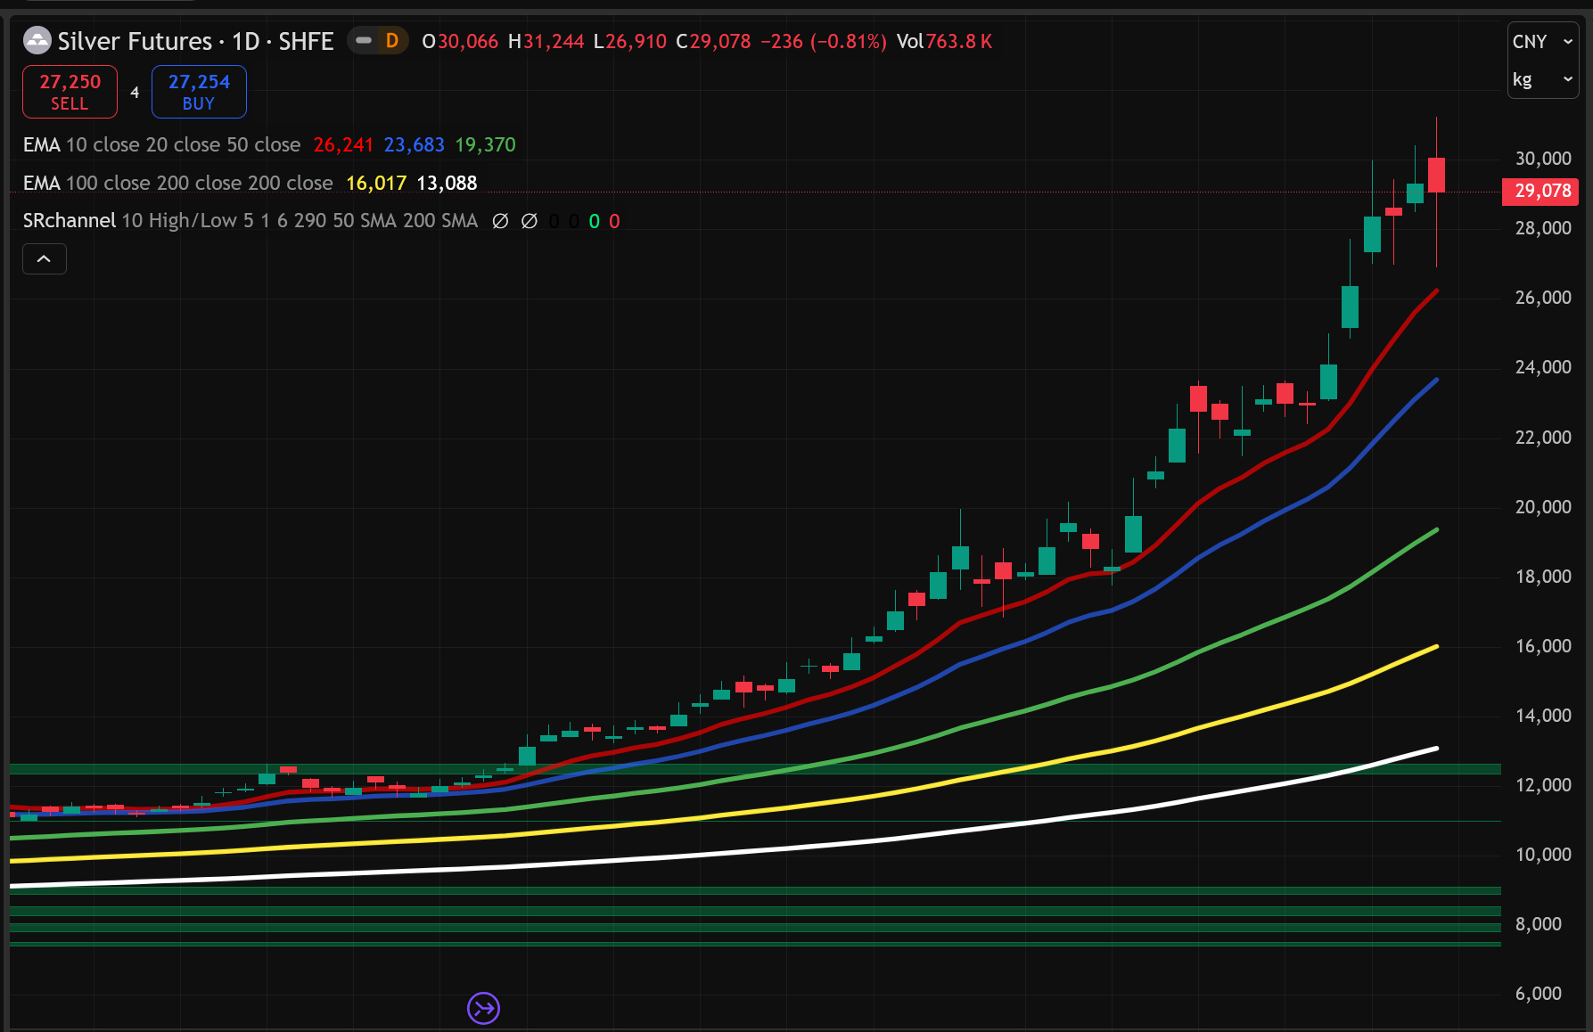Click first empty-set symbol in SRchannel legend
The height and width of the screenshot is (1032, 1593).
(x=500, y=221)
